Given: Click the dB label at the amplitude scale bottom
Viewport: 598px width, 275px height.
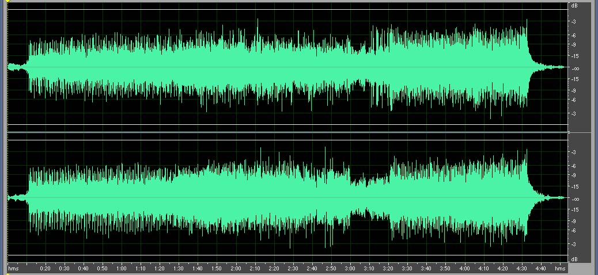Looking at the screenshot, I should pyautogui.click(x=574, y=259).
